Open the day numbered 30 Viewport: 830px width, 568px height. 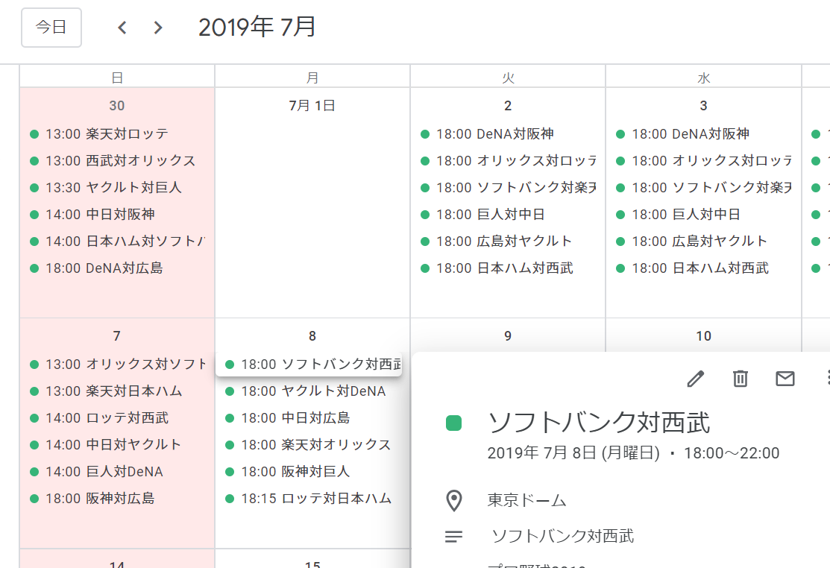coord(117,106)
